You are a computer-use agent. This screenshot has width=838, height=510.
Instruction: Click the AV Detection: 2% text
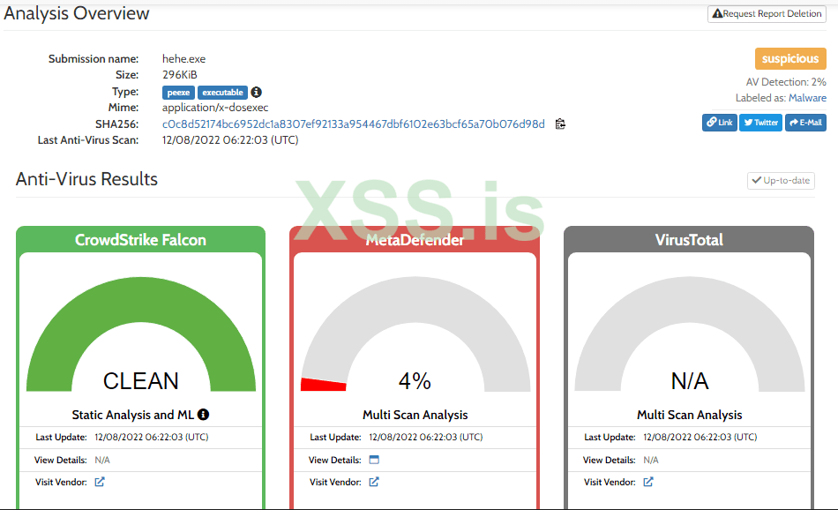[786, 82]
